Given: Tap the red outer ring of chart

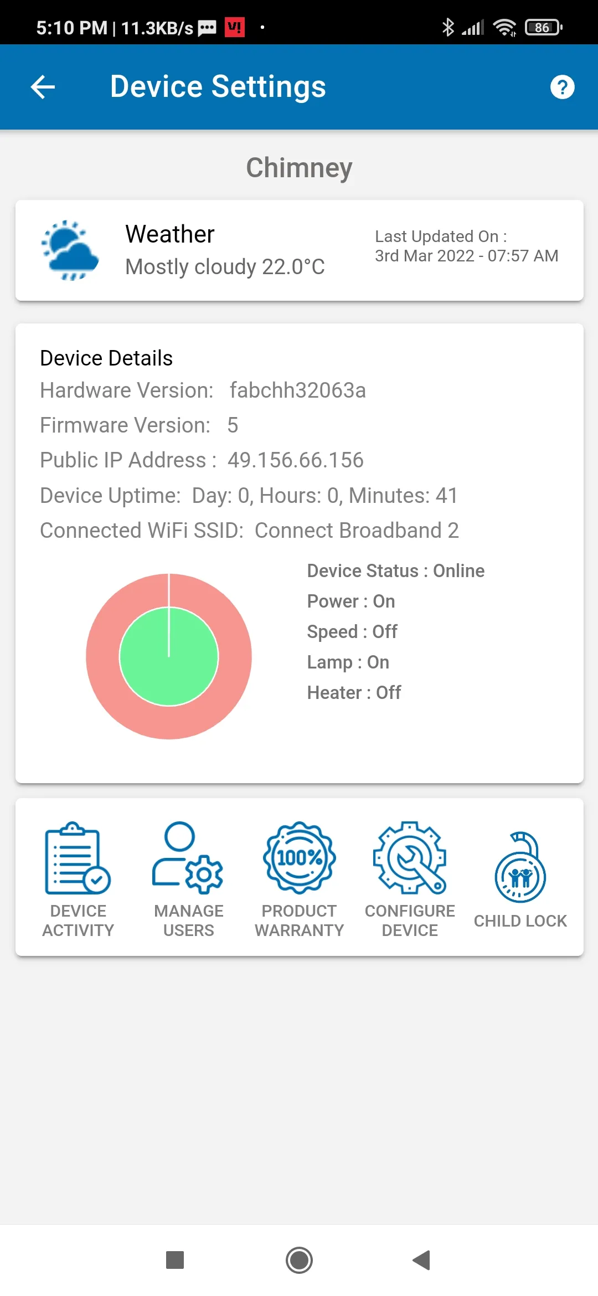Looking at the screenshot, I should tap(169, 723).
